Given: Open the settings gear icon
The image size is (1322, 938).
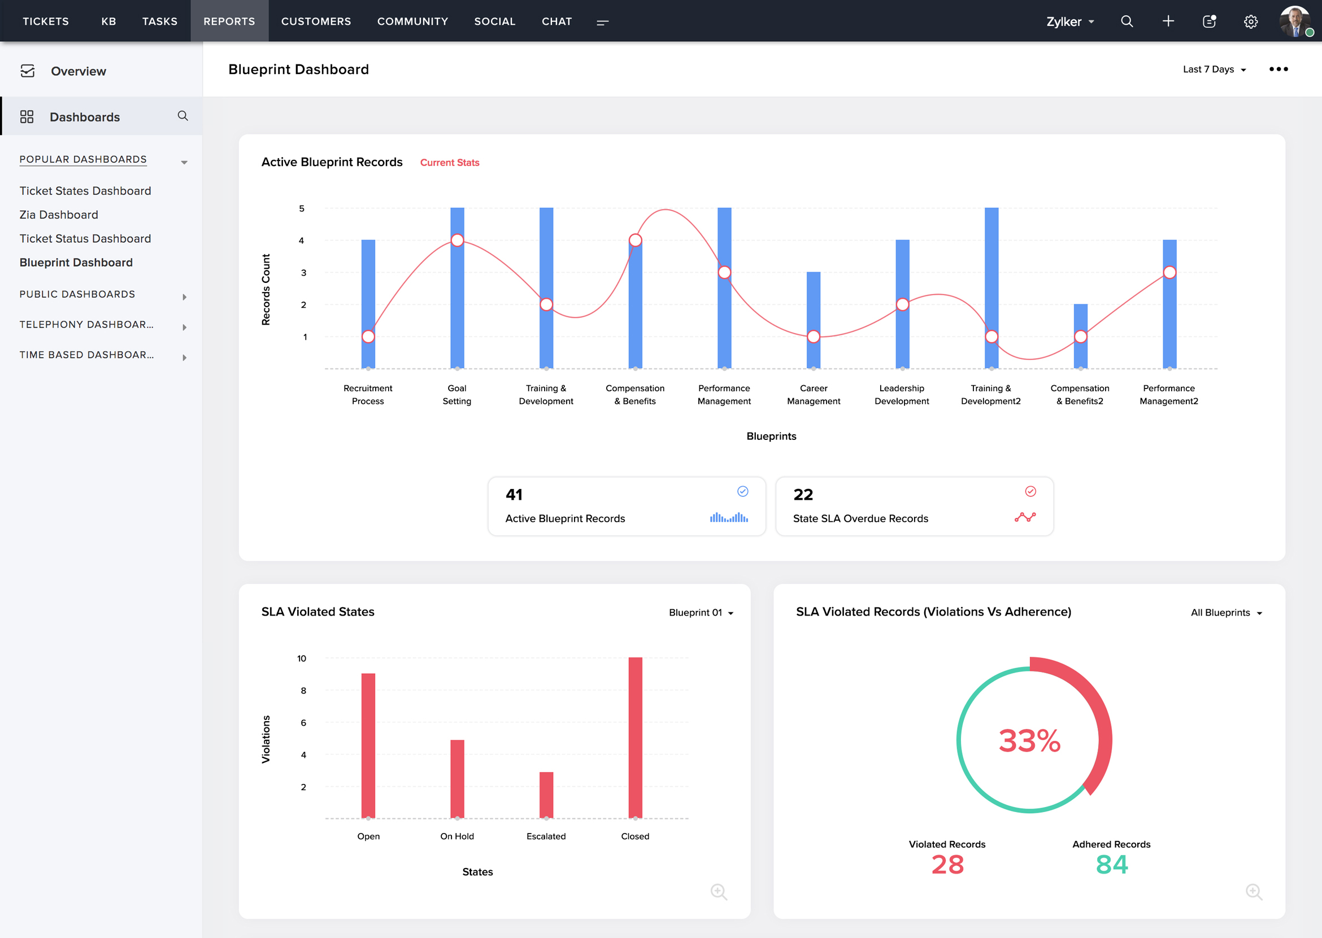Looking at the screenshot, I should (1250, 22).
